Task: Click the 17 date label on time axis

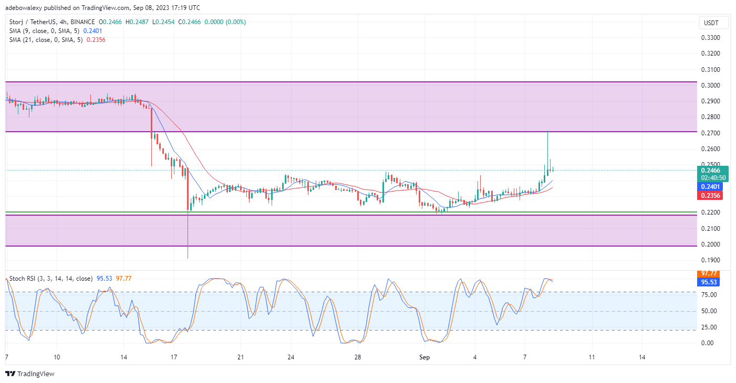Action: click(x=173, y=357)
